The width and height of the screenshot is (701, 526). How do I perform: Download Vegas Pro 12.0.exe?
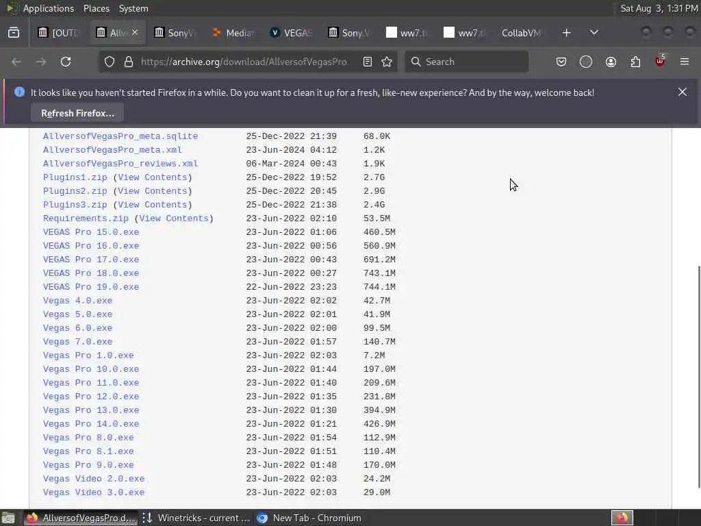coord(91,397)
